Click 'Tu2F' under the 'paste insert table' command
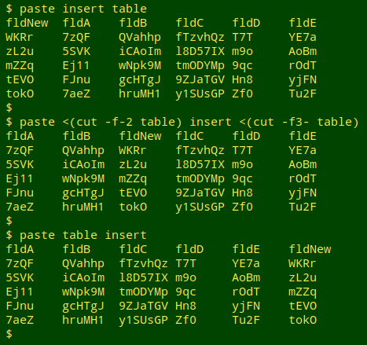 pyautogui.click(x=303, y=94)
